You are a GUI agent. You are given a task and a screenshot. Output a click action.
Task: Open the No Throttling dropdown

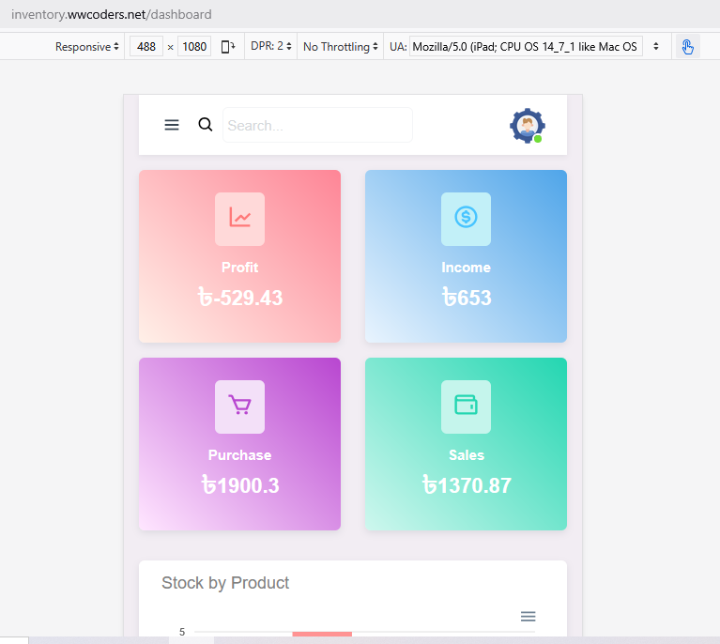(x=340, y=46)
